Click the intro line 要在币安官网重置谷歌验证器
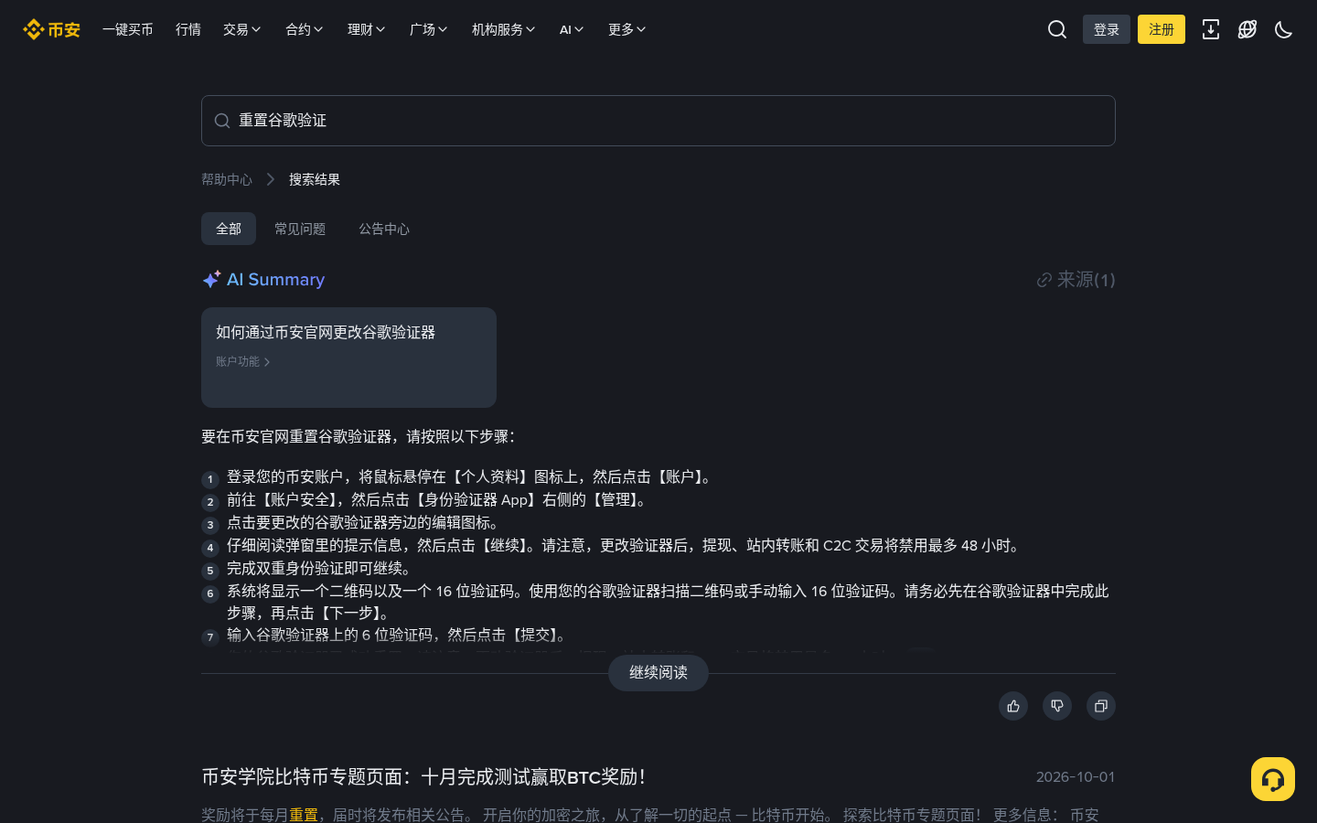Screen dimensions: 1317x823 (360, 437)
